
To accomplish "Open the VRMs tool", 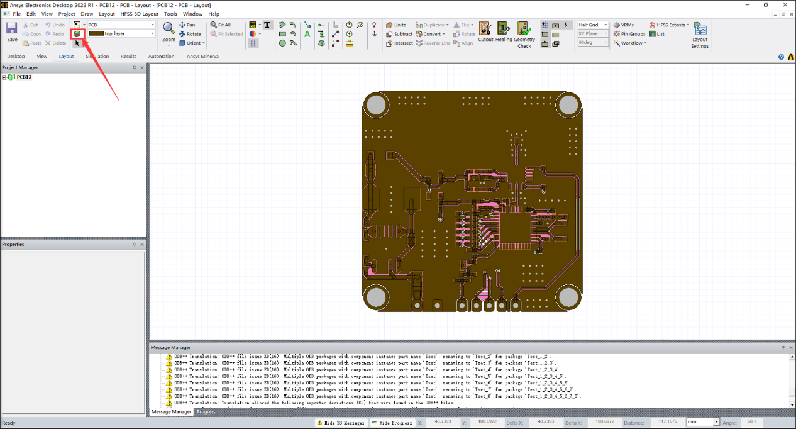I will coord(623,25).
